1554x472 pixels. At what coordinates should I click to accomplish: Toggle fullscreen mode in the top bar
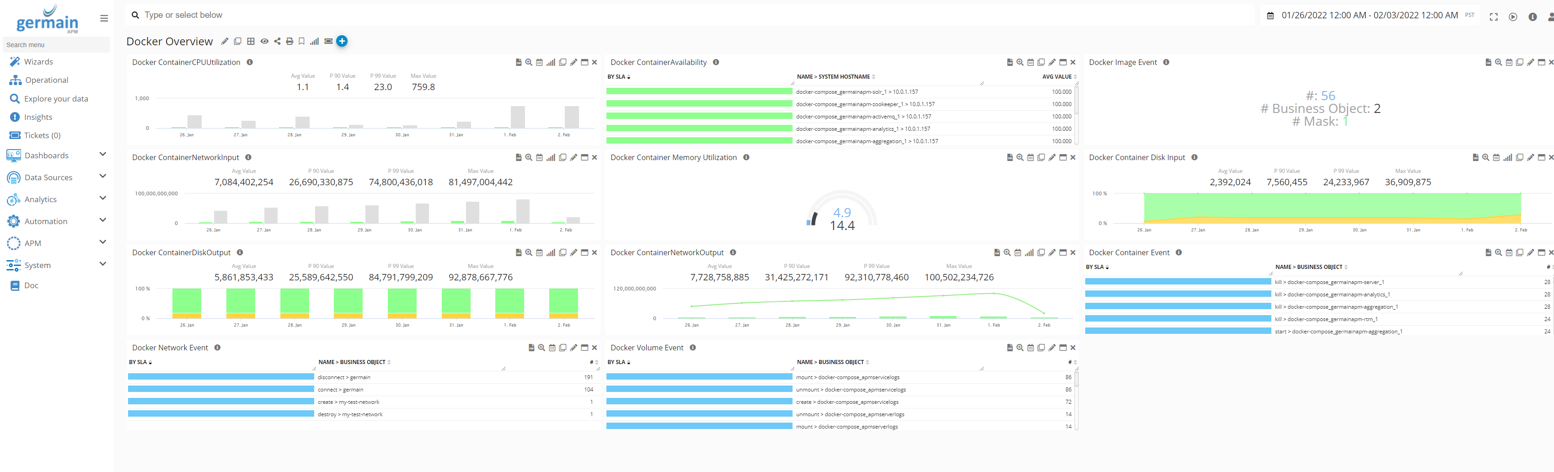coord(1494,17)
